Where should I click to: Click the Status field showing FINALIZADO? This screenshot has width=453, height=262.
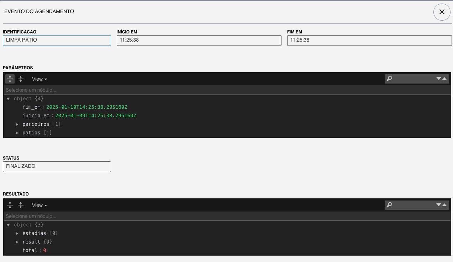point(57,167)
